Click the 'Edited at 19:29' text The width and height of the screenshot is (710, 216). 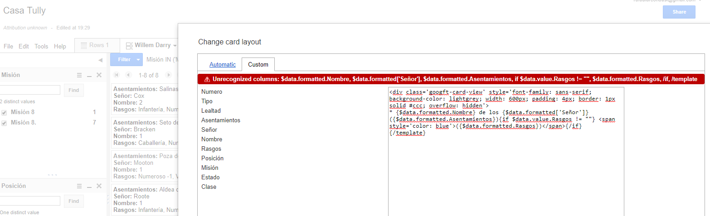(x=73, y=28)
